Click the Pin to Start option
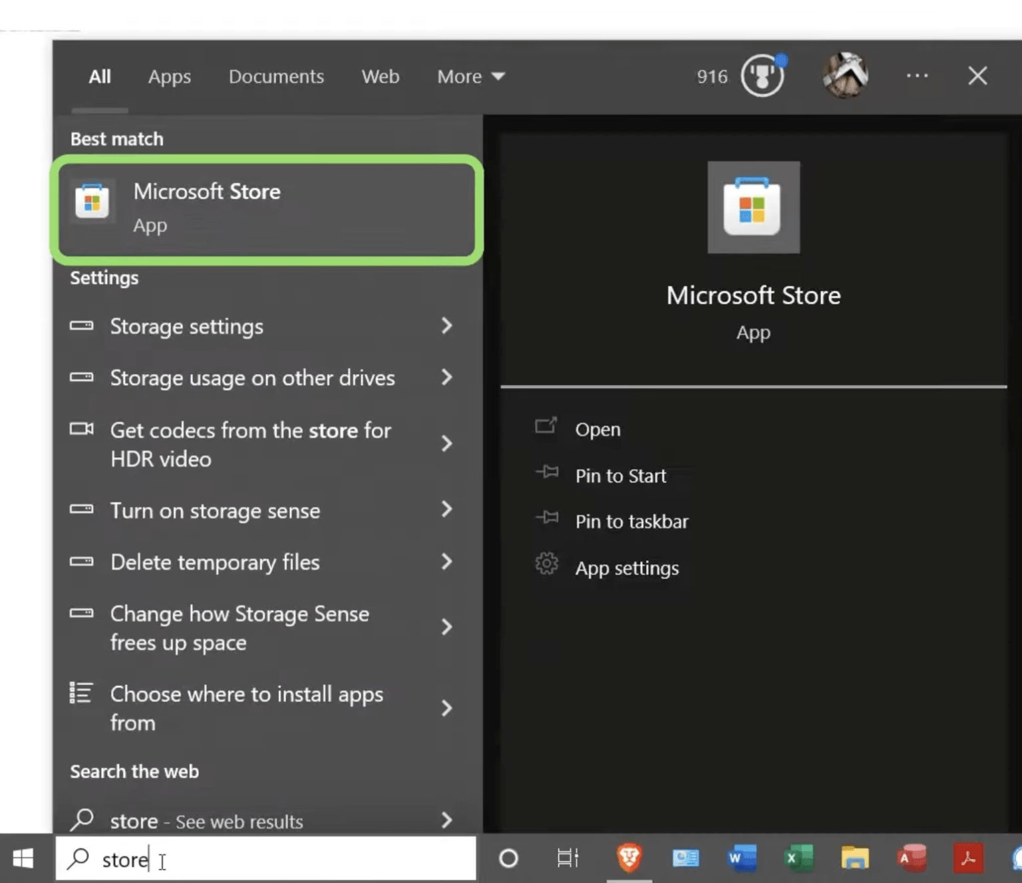Image resolution: width=1022 pixels, height=883 pixels. (620, 475)
